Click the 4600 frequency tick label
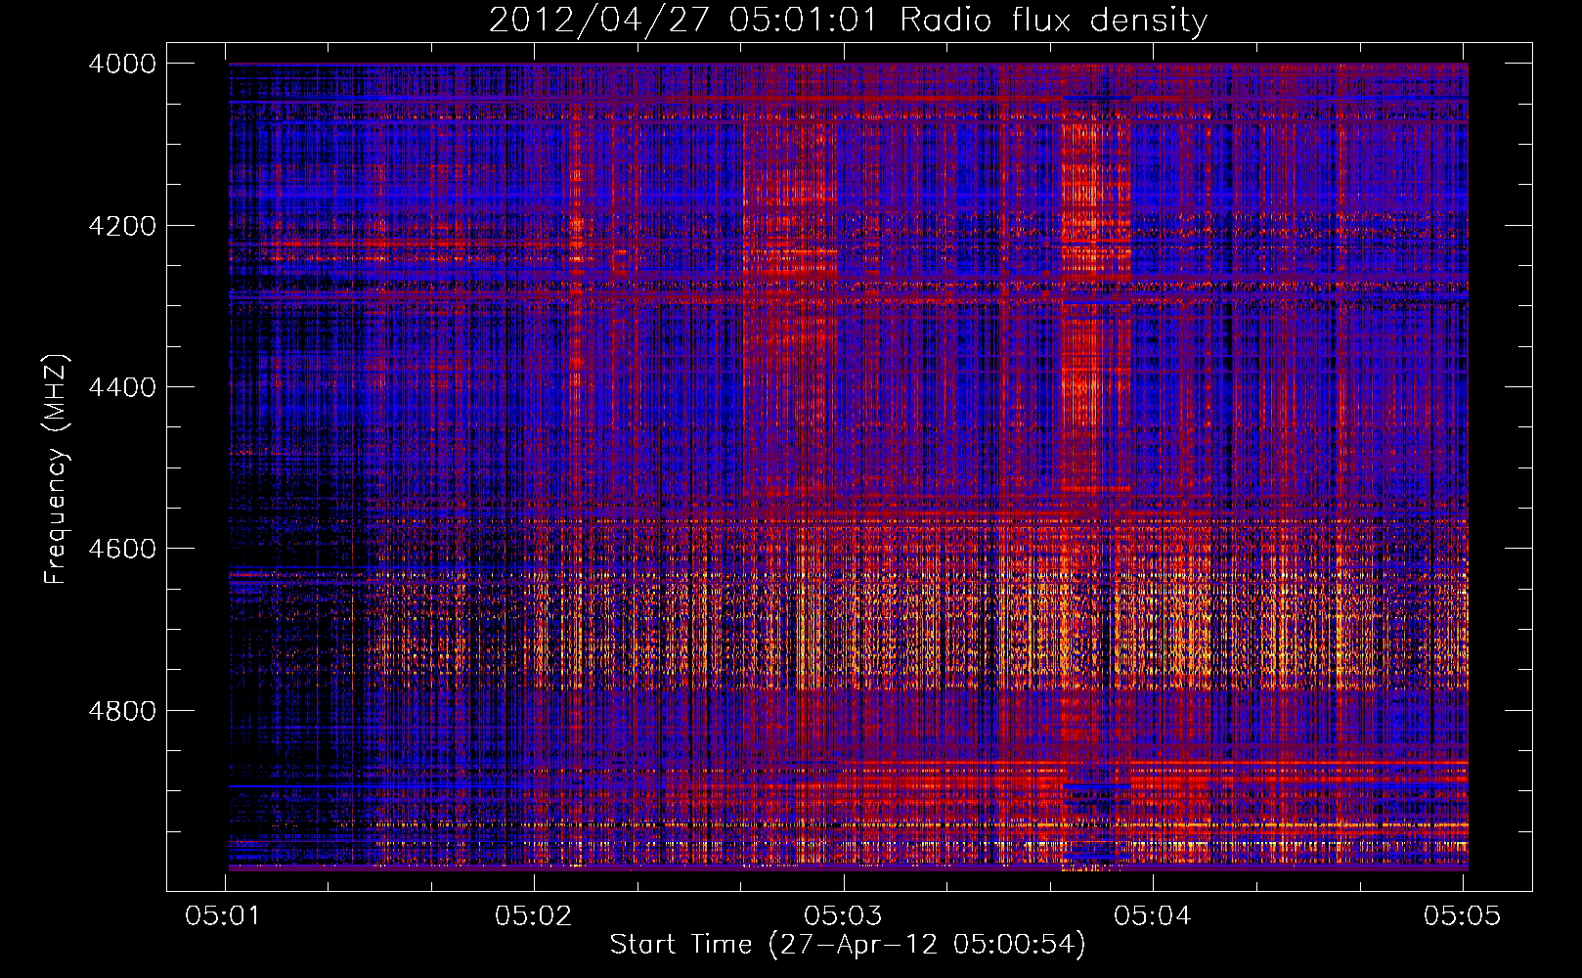1582x978 pixels. 122,549
